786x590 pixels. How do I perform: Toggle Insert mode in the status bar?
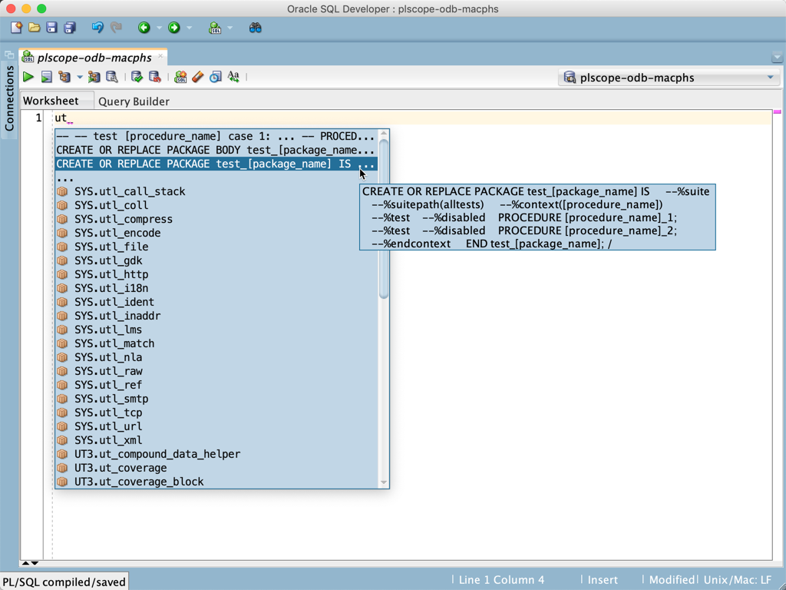click(x=602, y=580)
